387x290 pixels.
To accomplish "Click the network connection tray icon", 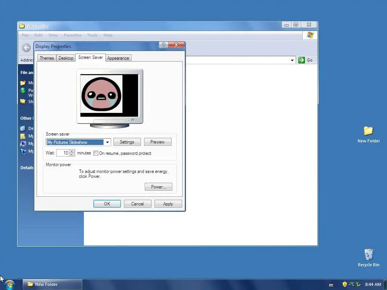I will [x=351, y=284].
